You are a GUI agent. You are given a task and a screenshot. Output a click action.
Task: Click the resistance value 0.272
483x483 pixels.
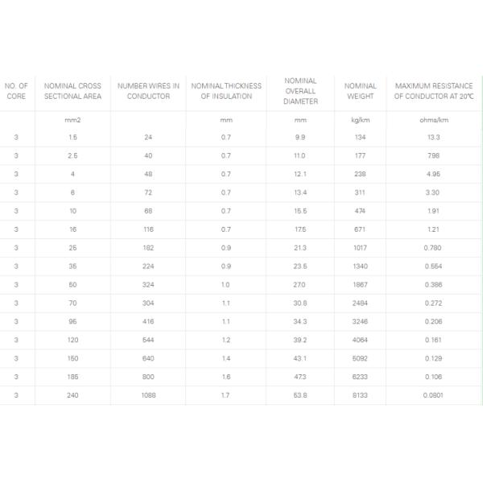(x=433, y=303)
